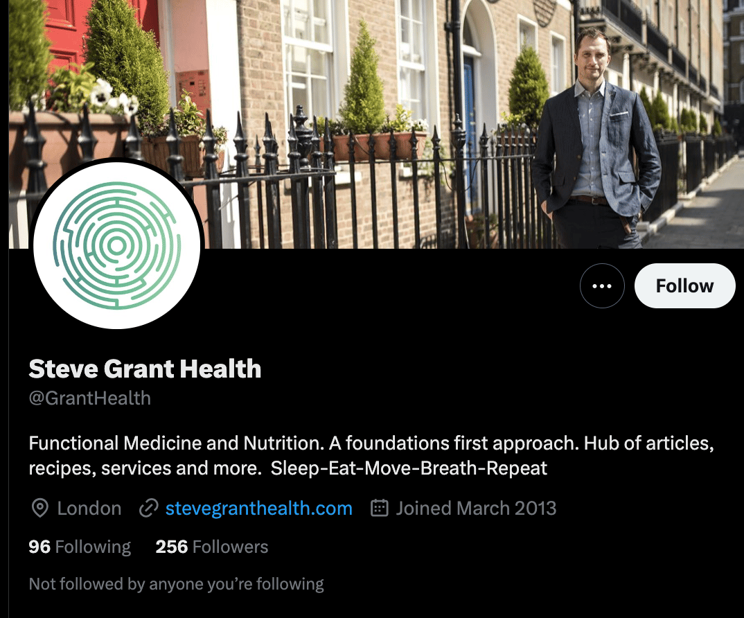The image size is (744, 618).
Task: View the 256 Followers list
Action: tap(211, 547)
